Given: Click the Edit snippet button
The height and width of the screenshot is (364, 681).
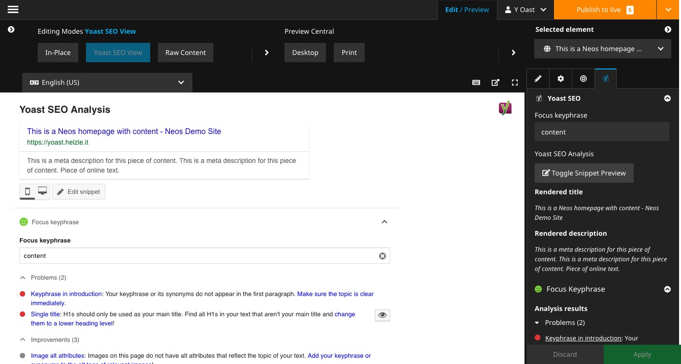Looking at the screenshot, I should point(79,191).
